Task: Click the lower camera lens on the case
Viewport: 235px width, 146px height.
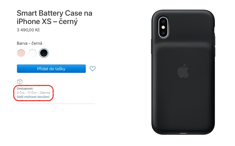Action: (x=163, y=33)
